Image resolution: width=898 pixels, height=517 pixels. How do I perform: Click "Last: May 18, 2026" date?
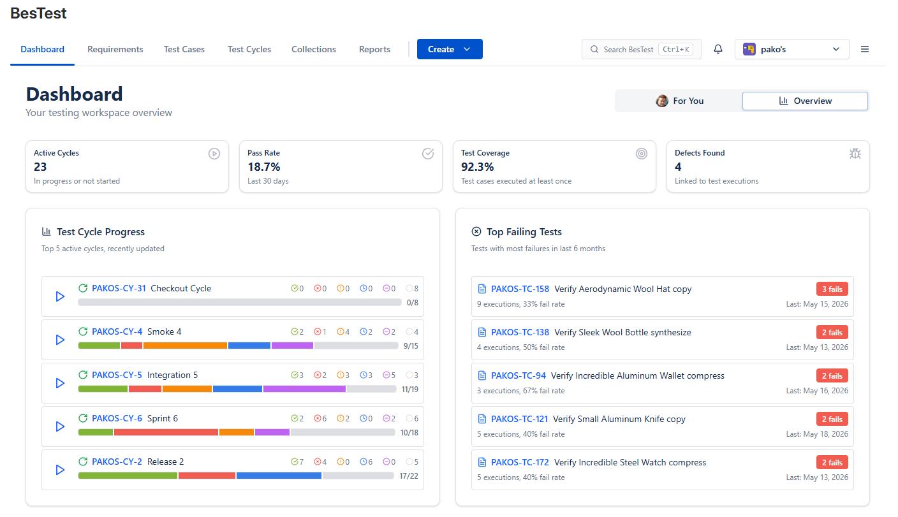817,434
